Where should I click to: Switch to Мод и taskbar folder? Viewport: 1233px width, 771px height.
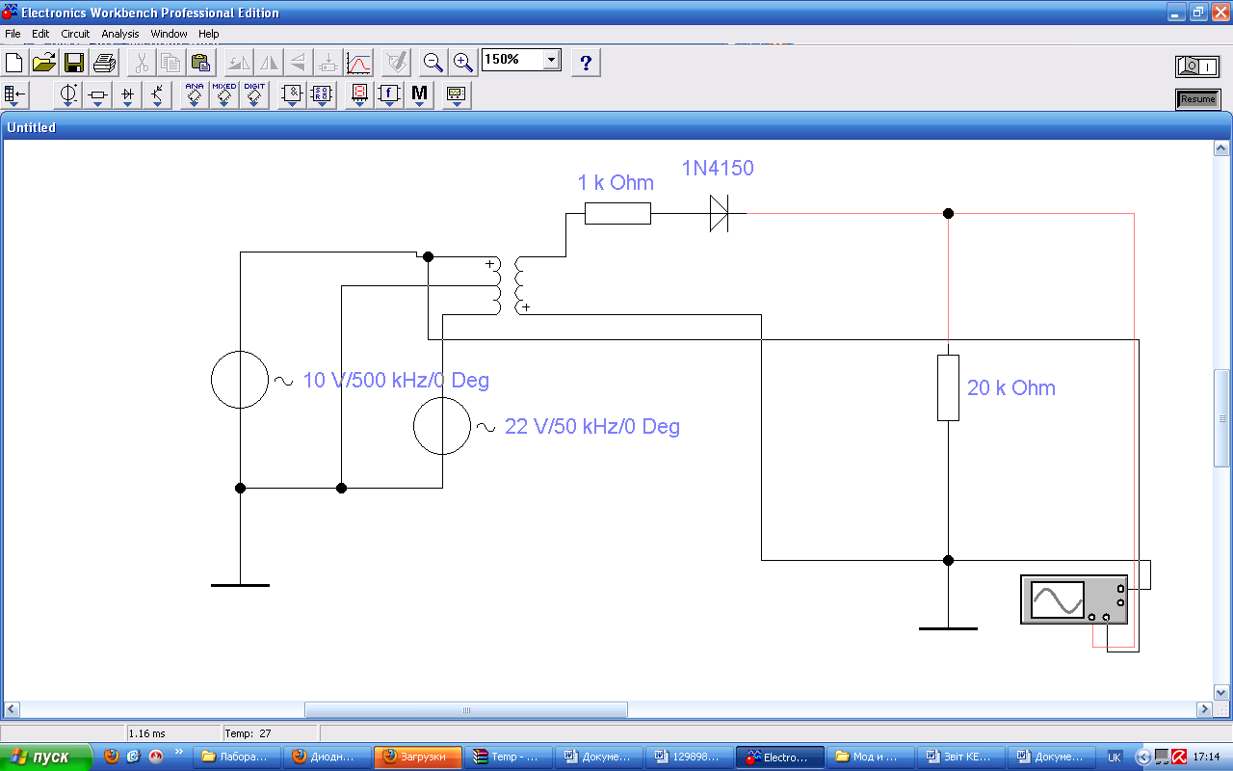click(x=870, y=758)
